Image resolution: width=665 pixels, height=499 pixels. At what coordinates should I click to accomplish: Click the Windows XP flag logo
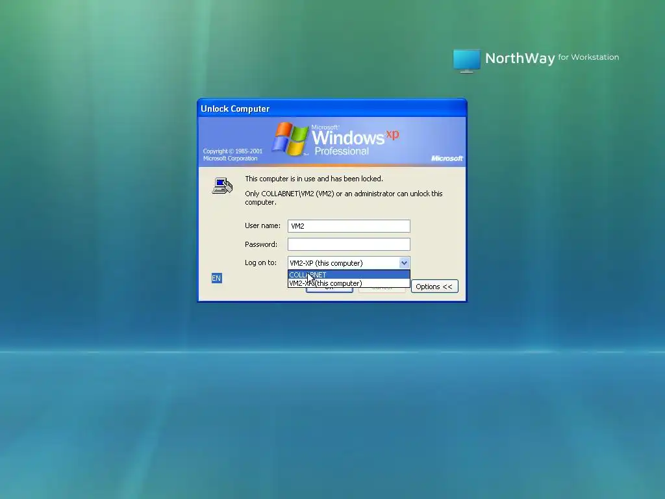(x=290, y=138)
